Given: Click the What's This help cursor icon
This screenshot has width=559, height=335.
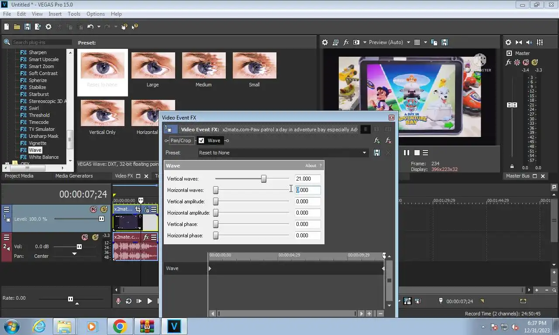Looking at the screenshot, I should pos(135,27).
